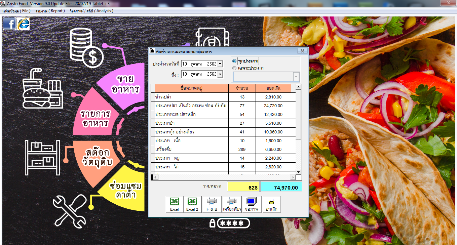Viewport: 457px width, 245px height.
Task: Cancel dialog with ยกเลิก button
Action: click(271, 204)
